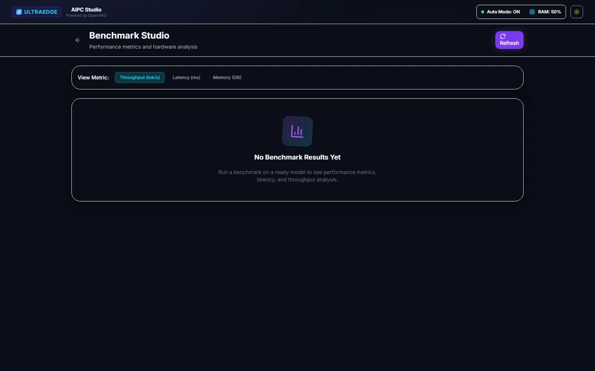The width and height of the screenshot is (595, 371).
Task: Select the Throughput (tok/s) metric
Action: [x=140, y=78]
